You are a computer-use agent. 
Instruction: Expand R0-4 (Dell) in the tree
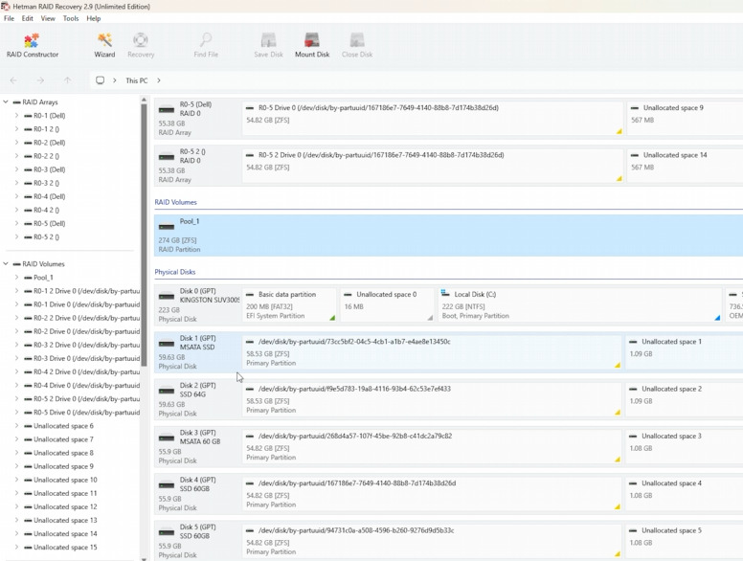16,196
